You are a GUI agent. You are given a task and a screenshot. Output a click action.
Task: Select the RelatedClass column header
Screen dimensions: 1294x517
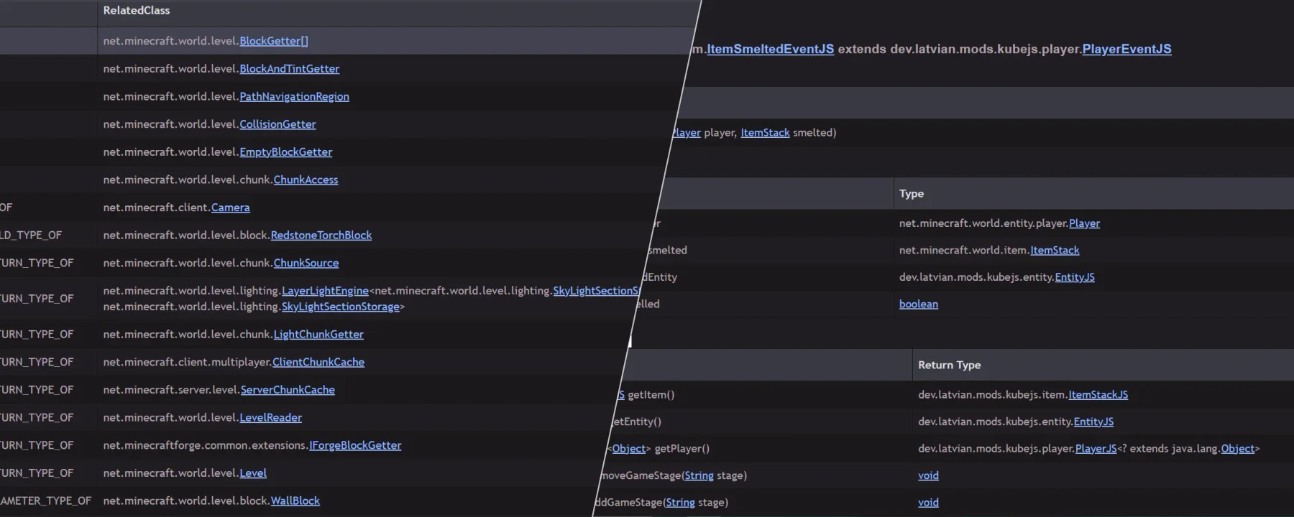tap(137, 11)
